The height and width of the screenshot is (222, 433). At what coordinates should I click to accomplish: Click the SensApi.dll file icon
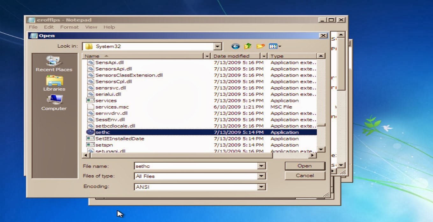pyautogui.click(x=90, y=62)
